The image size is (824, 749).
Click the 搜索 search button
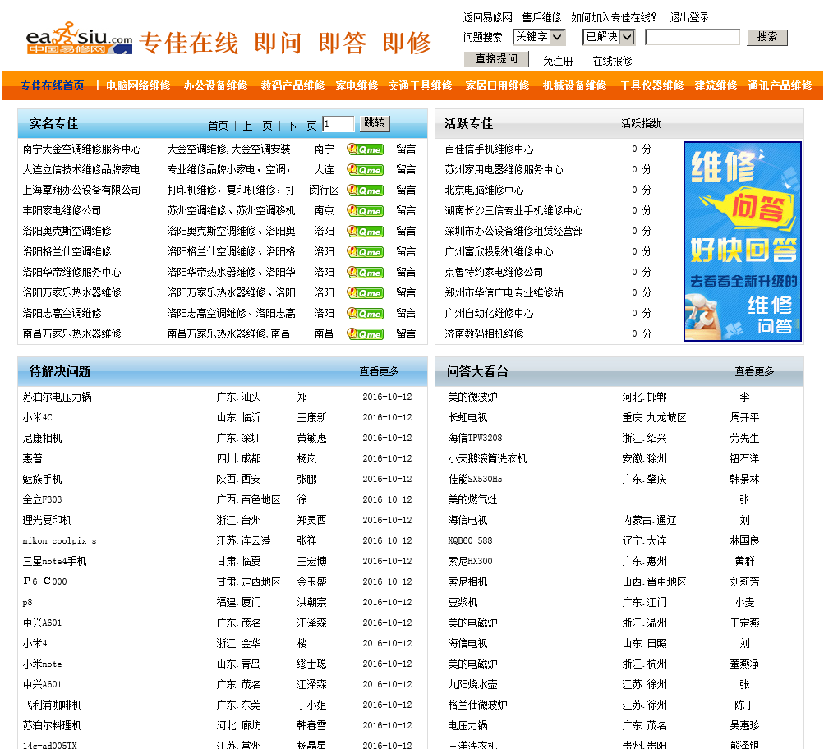(767, 37)
